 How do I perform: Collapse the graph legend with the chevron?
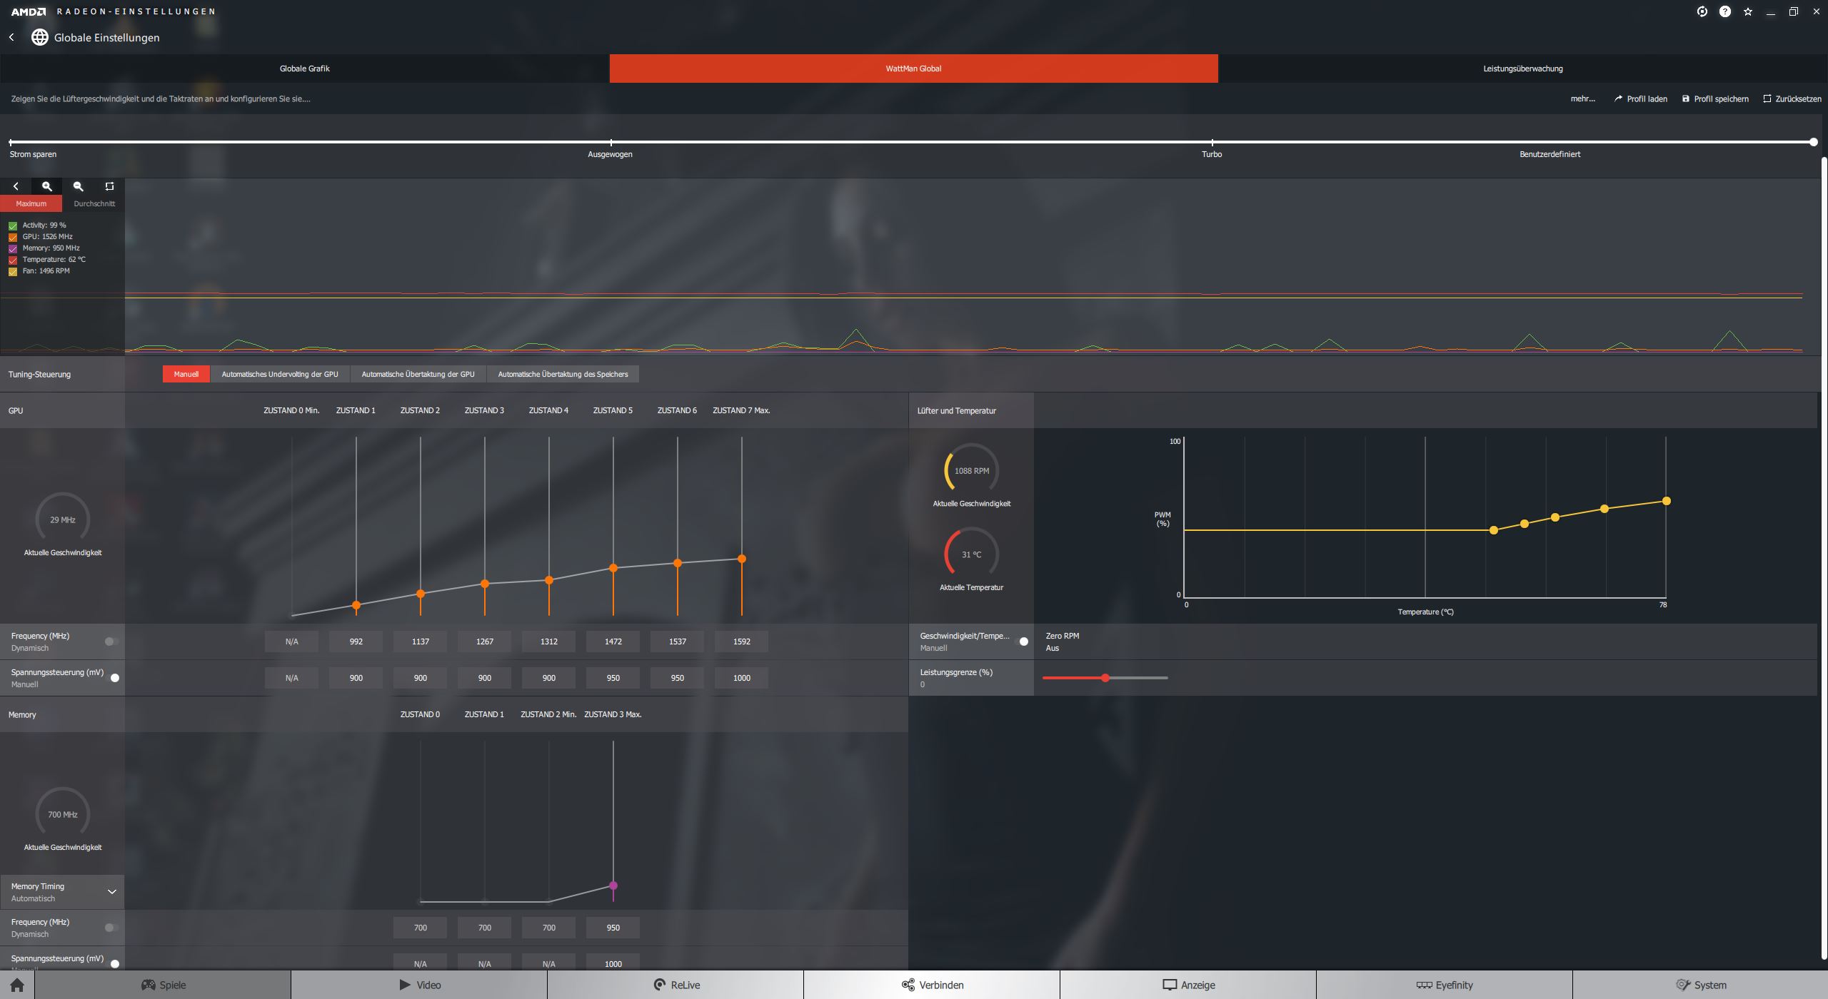tap(16, 186)
